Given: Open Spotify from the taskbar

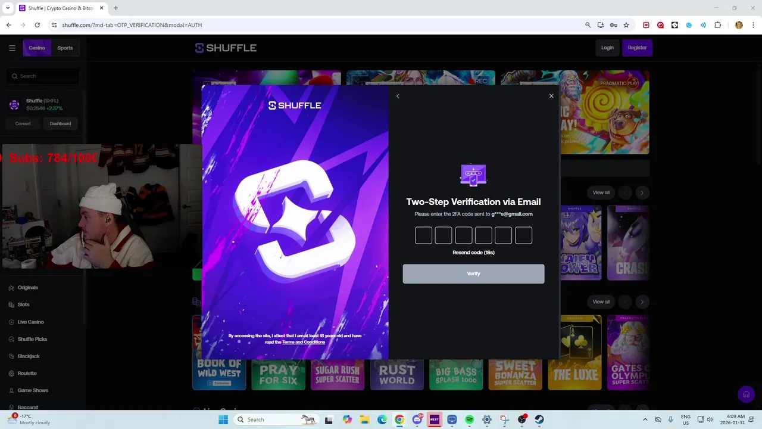Looking at the screenshot, I should tap(469, 419).
